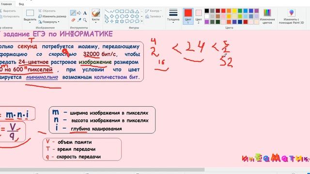This screenshot has height=174, width=310.
Task: Choose the lime green color swatch
Action: click(x=240, y=16)
